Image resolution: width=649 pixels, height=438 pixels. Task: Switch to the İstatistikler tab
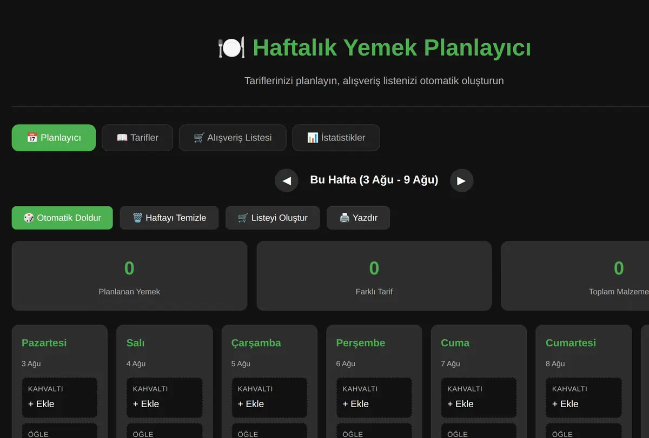point(336,138)
